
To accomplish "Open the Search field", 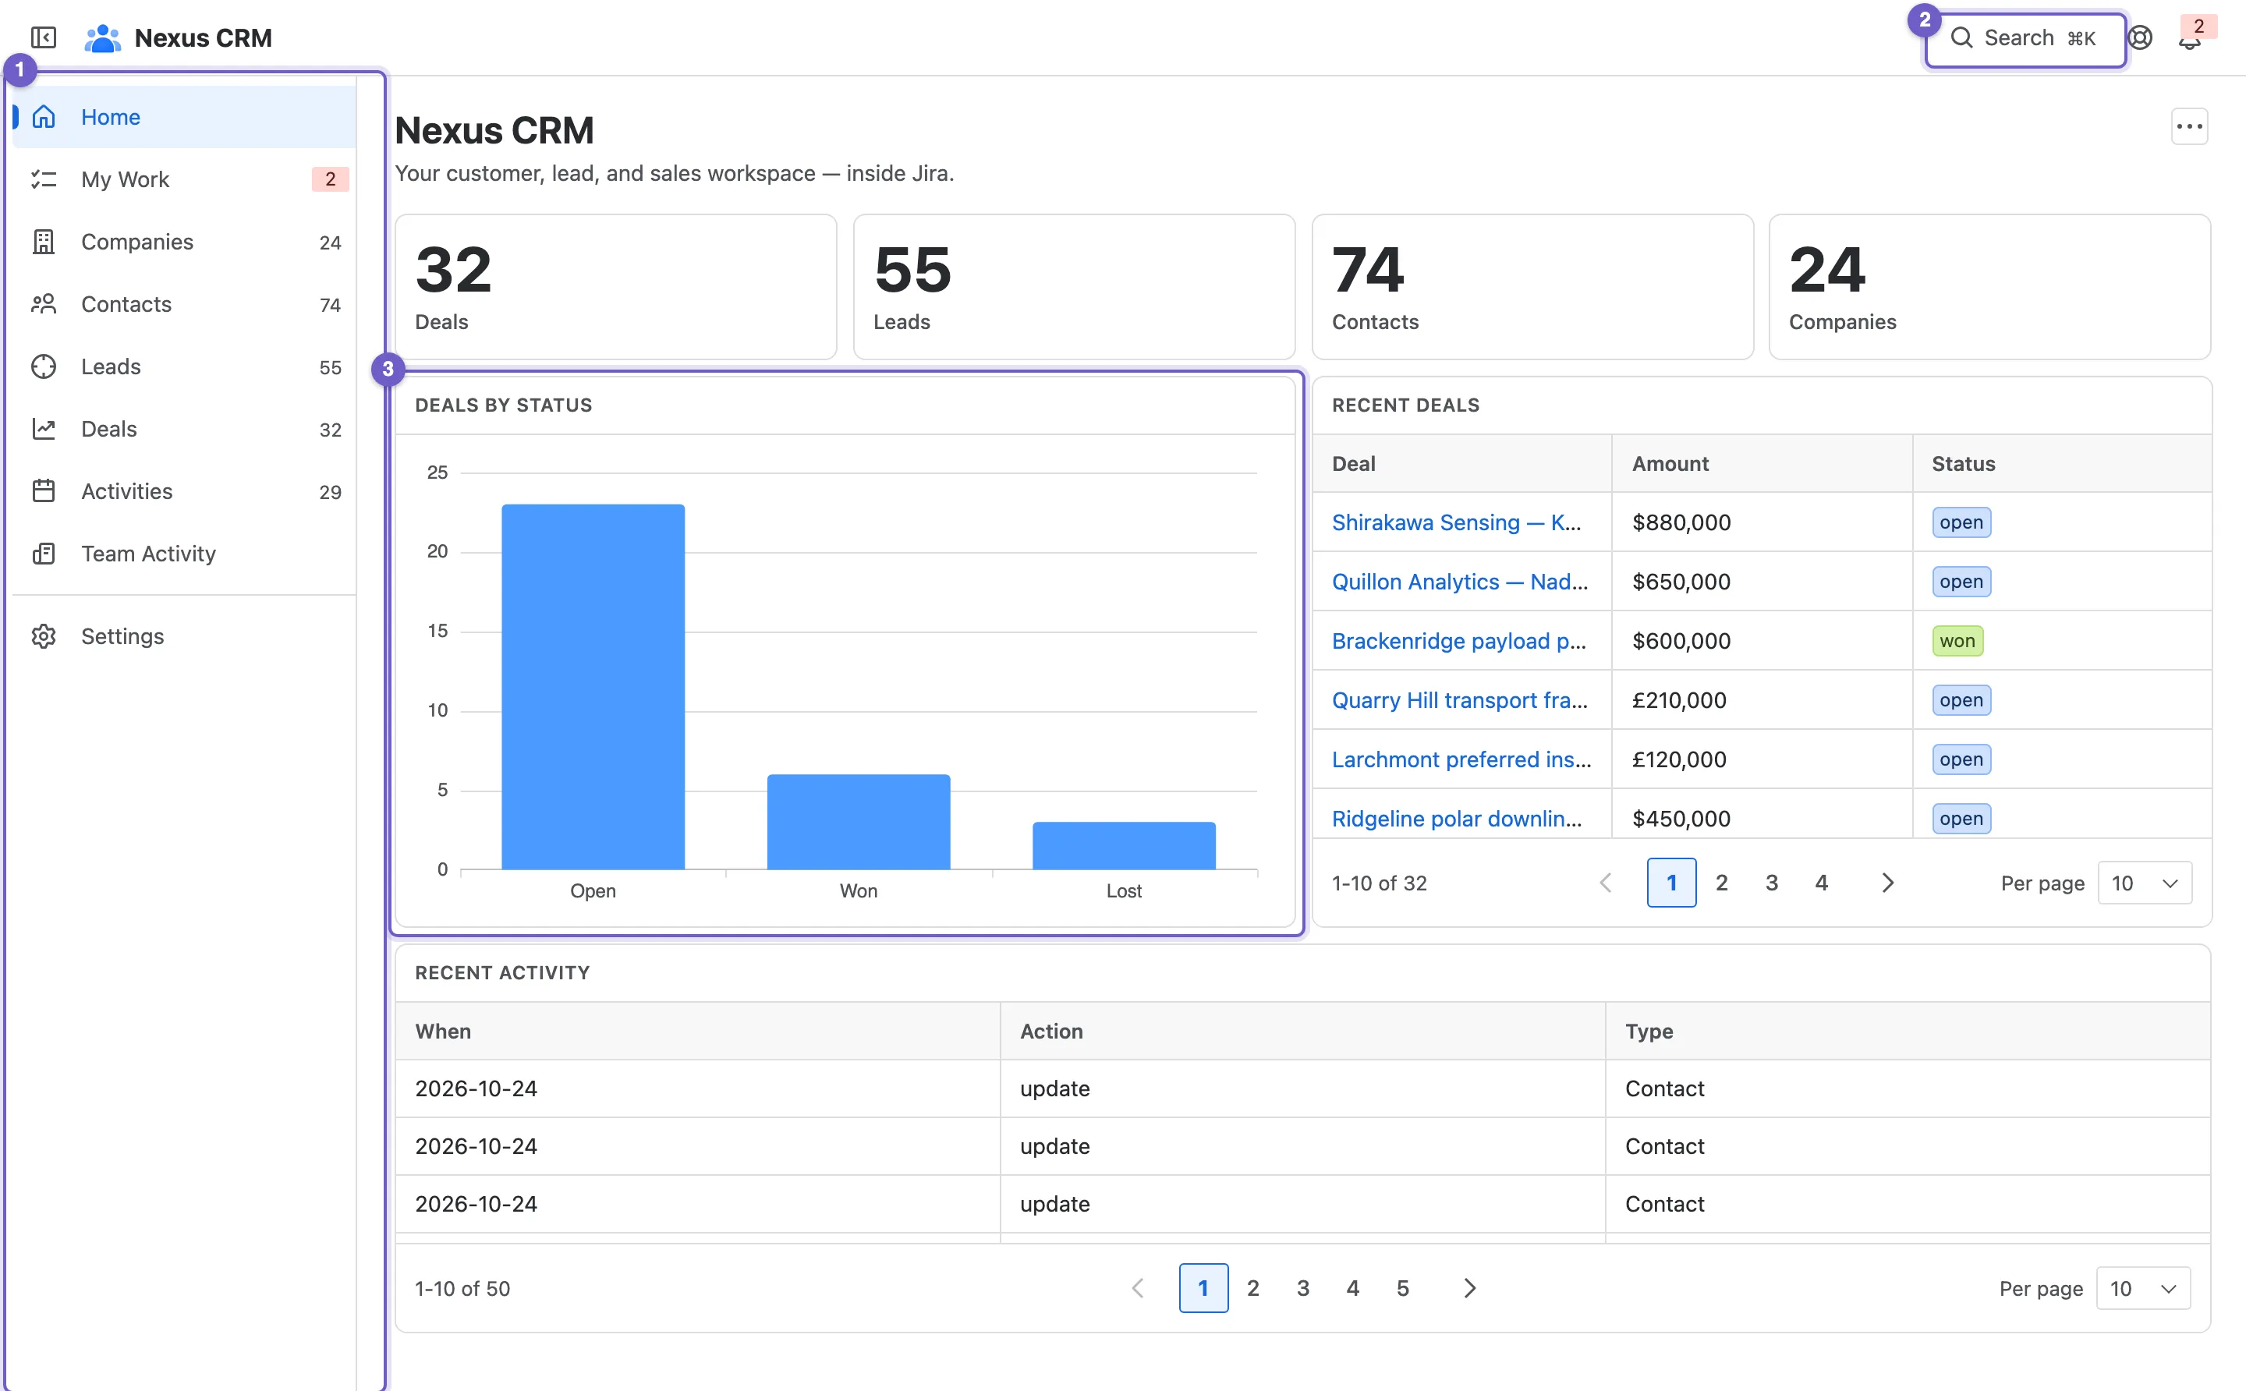I will point(2025,39).
